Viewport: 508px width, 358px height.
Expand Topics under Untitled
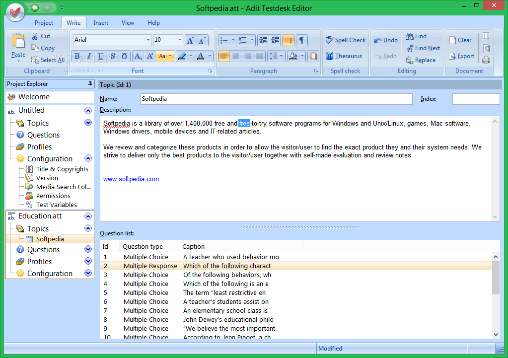tap(88, 123)
